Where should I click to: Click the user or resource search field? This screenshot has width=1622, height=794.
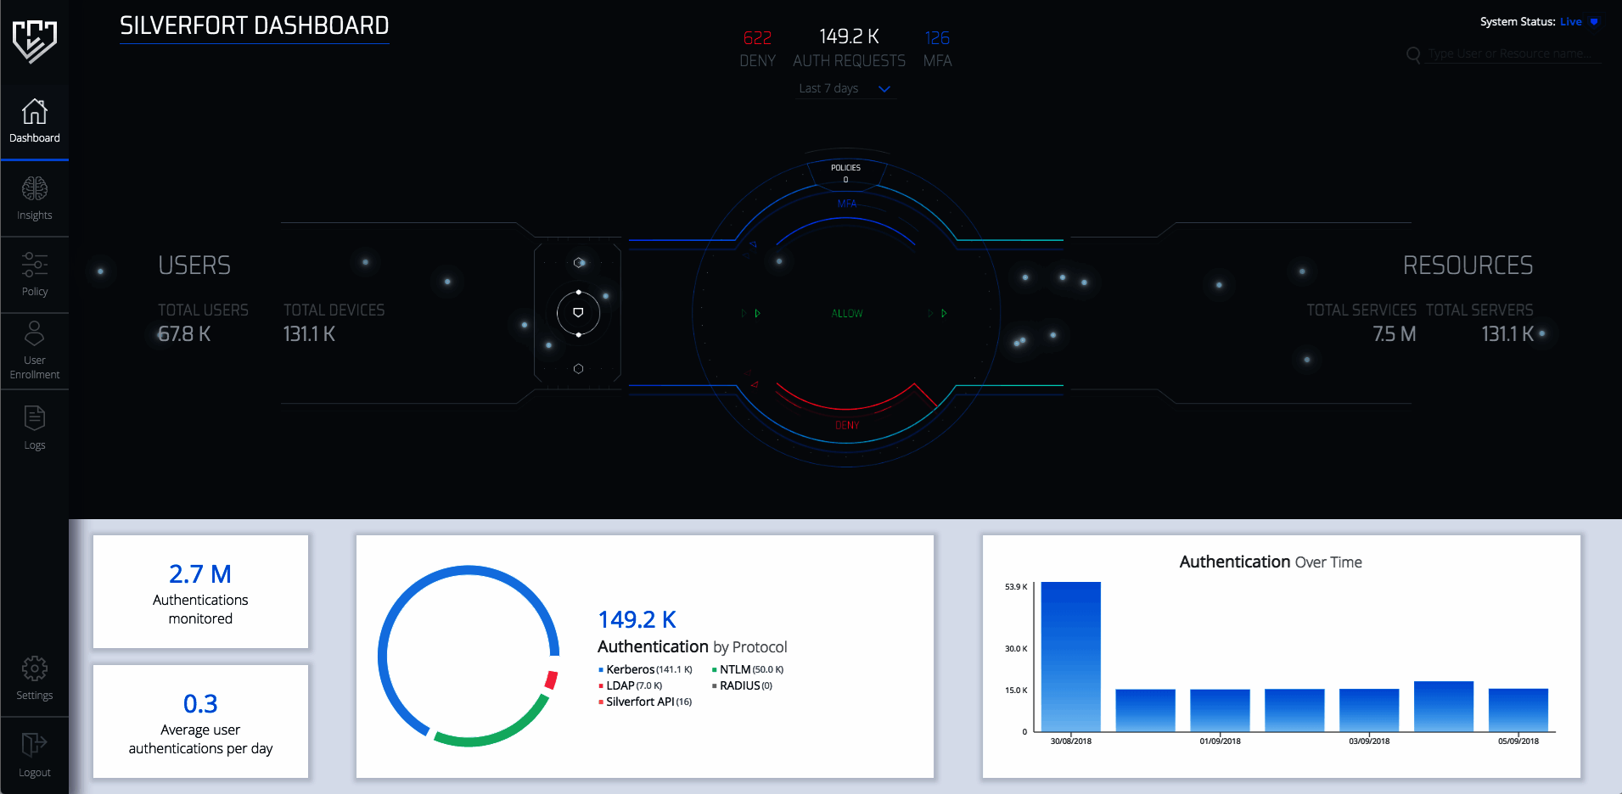(1513, 54)
